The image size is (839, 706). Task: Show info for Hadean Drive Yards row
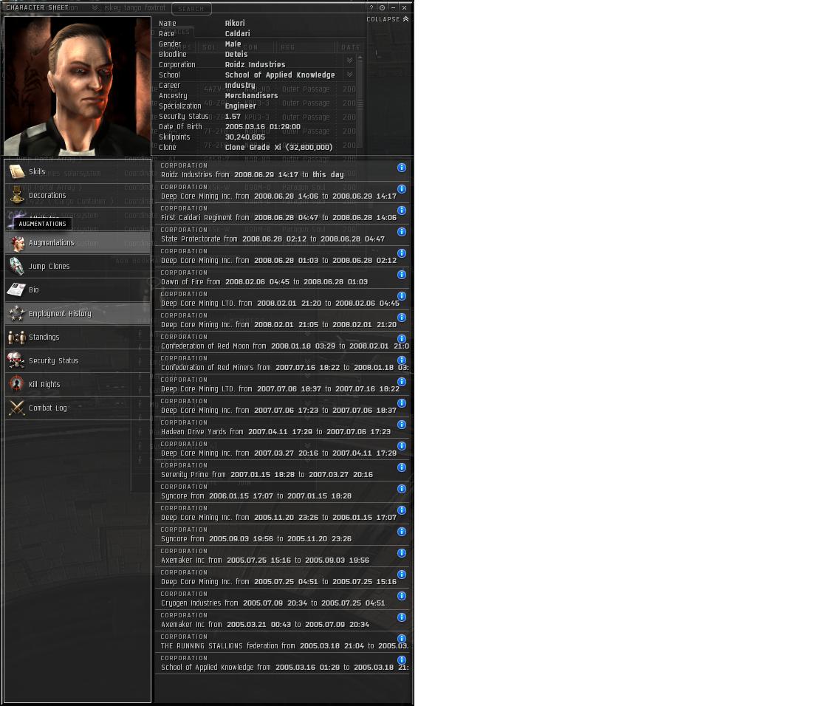402,424
